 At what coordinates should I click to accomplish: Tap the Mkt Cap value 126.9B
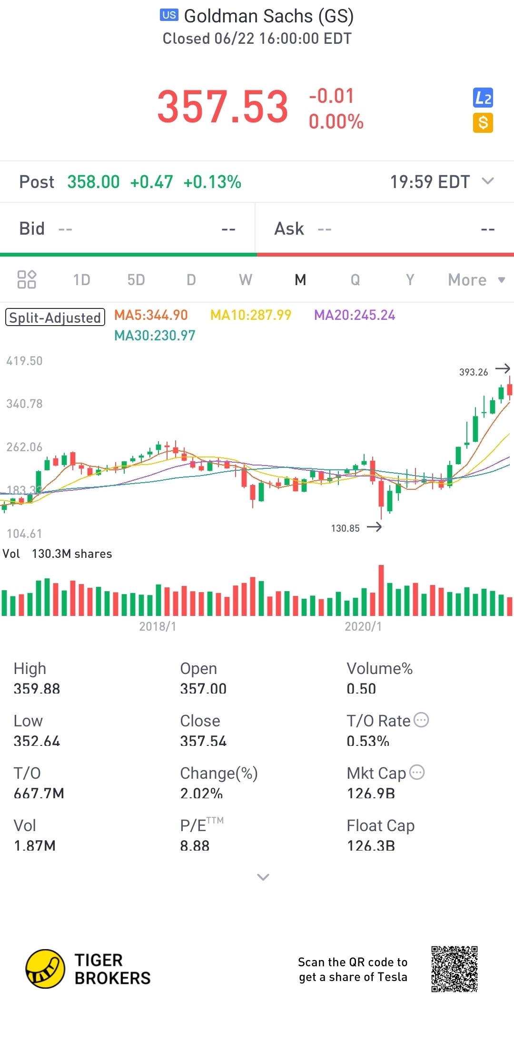coord(371,793)
